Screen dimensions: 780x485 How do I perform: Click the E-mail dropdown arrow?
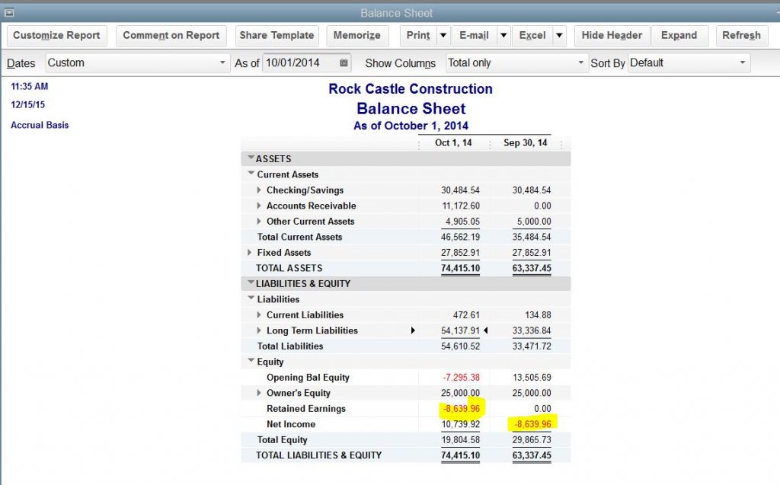tap(503, 36)
